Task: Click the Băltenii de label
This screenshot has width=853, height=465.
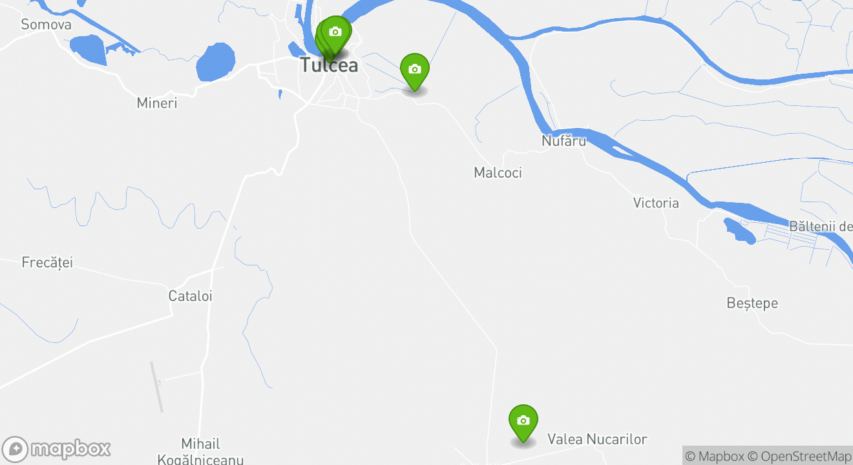Action: click(x=821, y=226)
